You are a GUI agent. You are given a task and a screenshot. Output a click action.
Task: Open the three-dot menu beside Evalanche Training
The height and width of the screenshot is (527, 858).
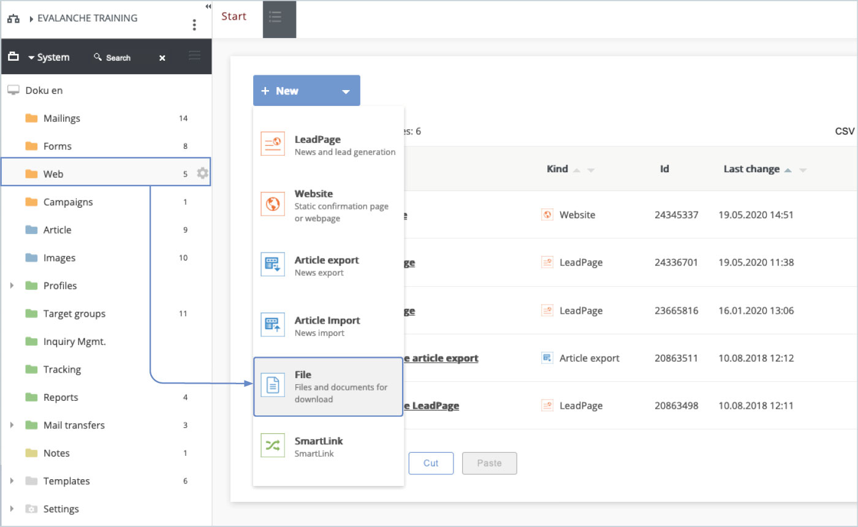[x=194, y=25]
